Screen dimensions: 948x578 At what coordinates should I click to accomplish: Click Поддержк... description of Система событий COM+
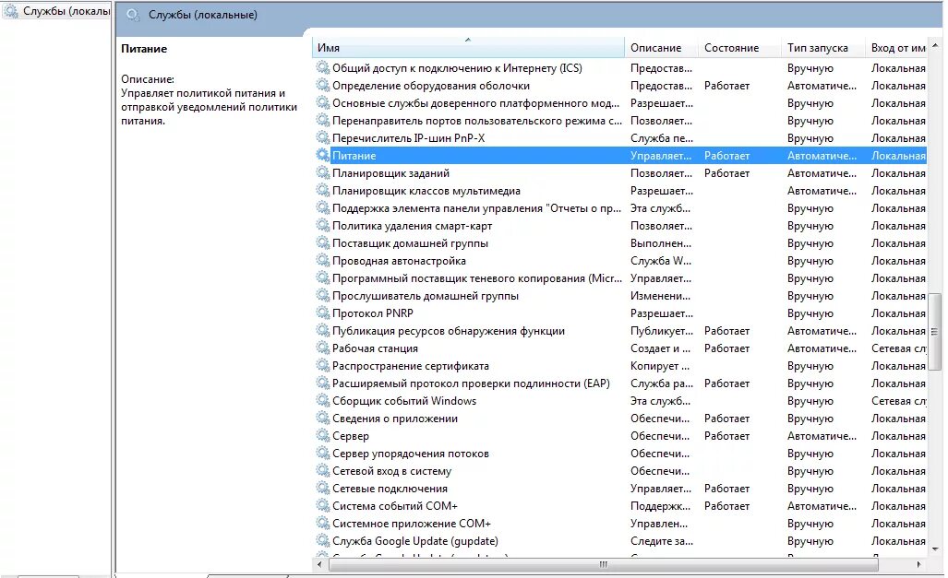click(660, 505)
